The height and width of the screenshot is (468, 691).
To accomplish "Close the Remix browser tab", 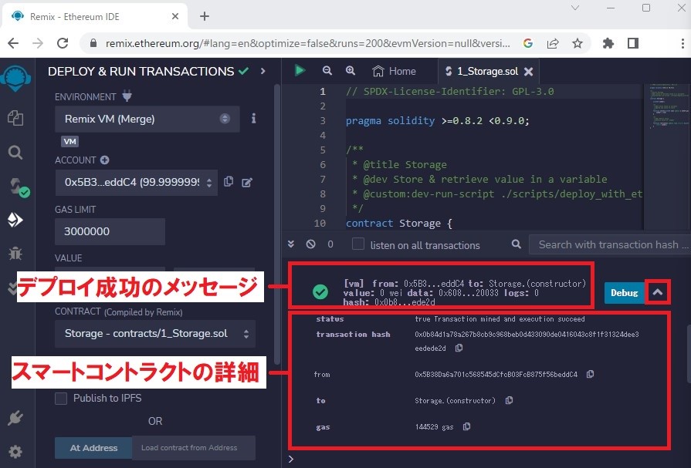I will click(175, 16).
